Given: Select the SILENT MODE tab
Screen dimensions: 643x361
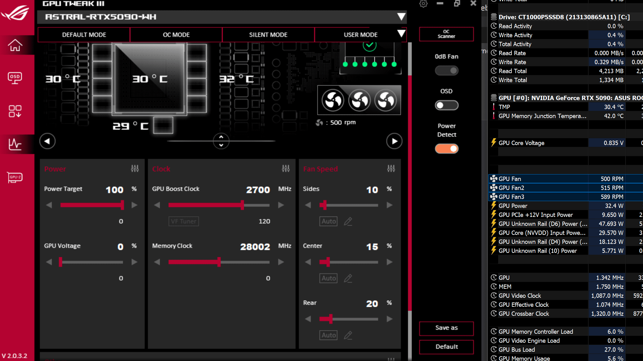Looking at the screenshot, I should tap(268, 35).
